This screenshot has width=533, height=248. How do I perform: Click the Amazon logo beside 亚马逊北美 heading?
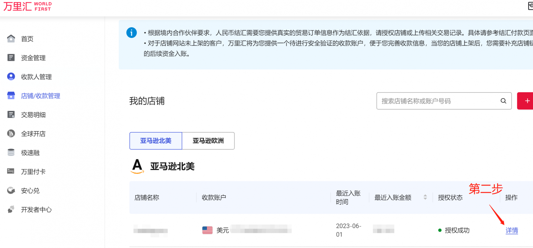pyautogui.click(x=137, y=166)
